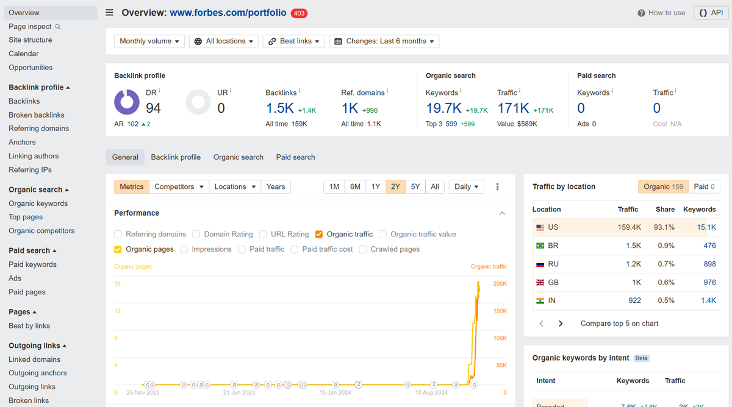Set chart range to 5Y
This screenshot has height=407, width=732.
click(415, 187)
